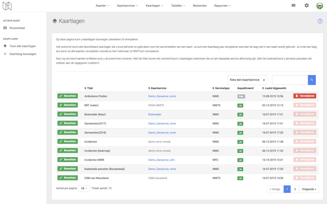Go to page 2 of results
This screenshot has width=327, height=204.
[295, 189]
